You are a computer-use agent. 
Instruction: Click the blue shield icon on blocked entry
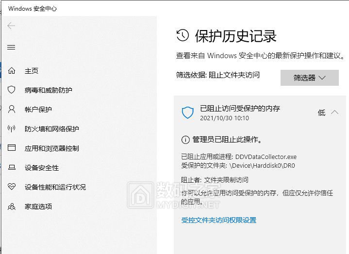tap(187, 113)
